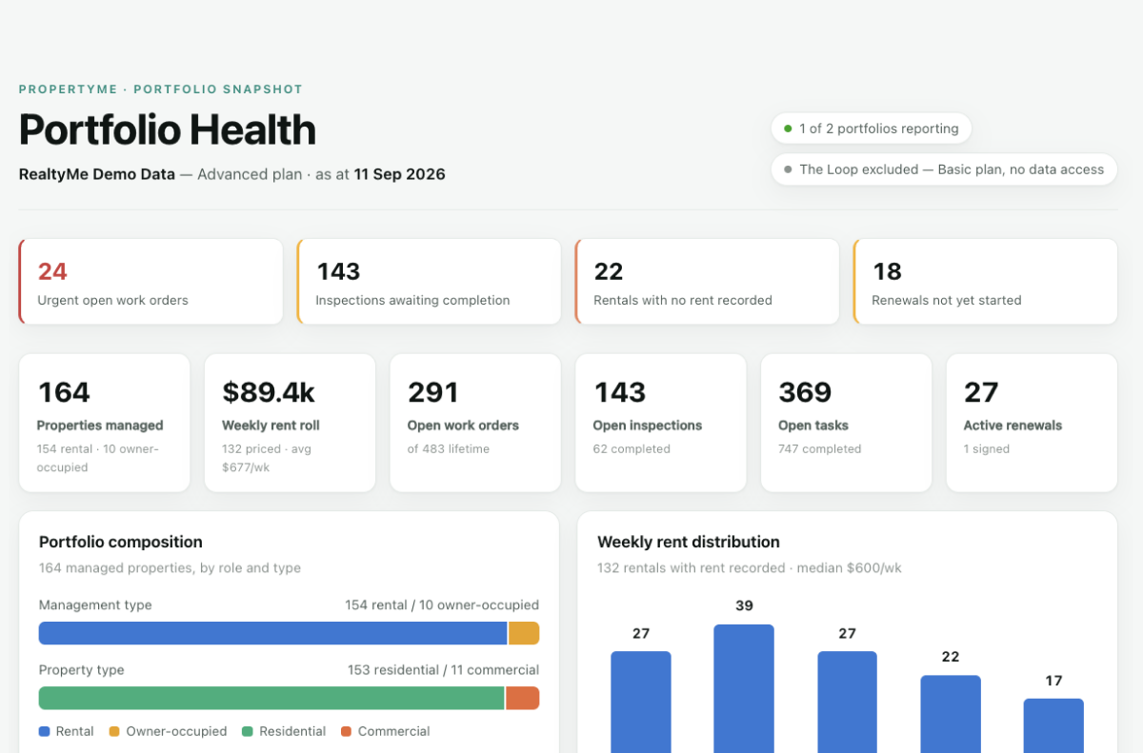
Task: Click the '11 Sep 2026' date text
Action: [400, 174]
